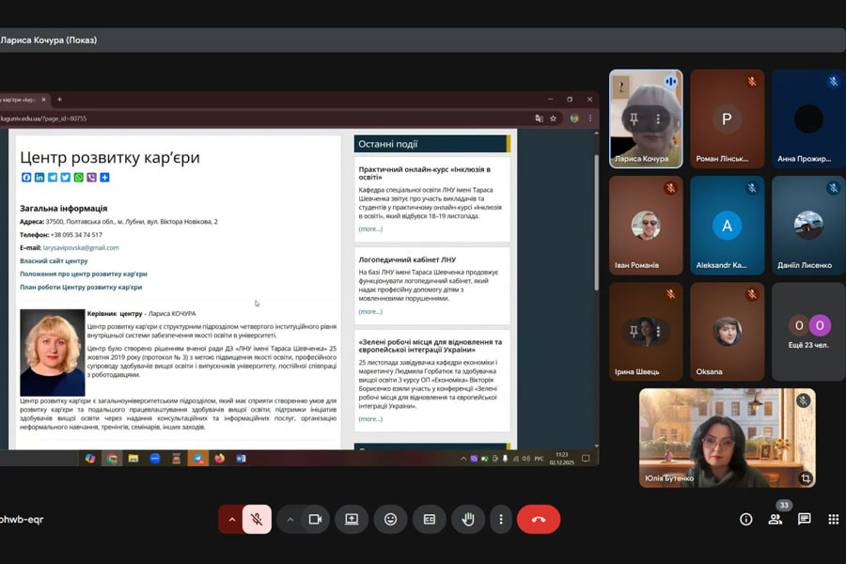Bookmark the page with the star icon
The height and width of the screenshot is (564, 846).
click(553, 118)
